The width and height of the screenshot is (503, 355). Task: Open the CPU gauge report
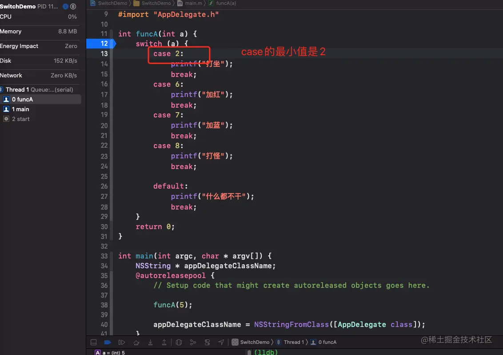point(39,17)
